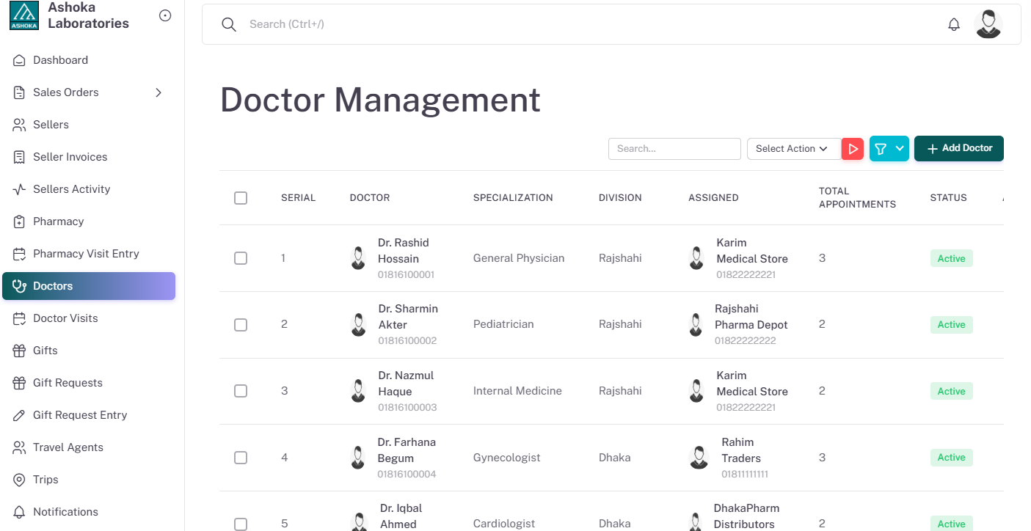
Task: Click the Gifts gift-box icon
Action: [20, 351]
